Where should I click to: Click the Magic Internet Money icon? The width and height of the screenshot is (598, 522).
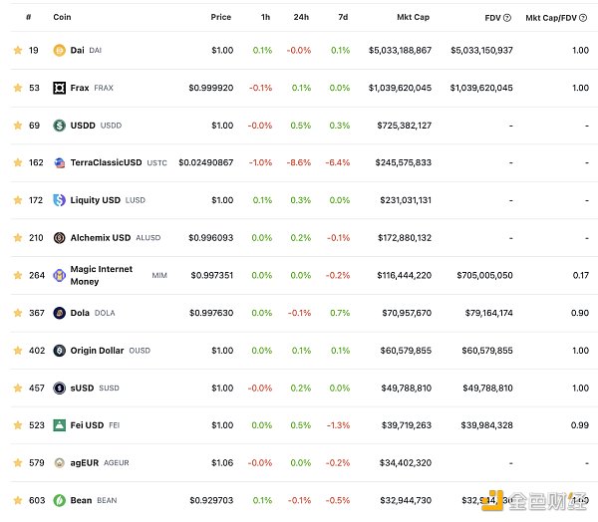[x=60, y=275]
